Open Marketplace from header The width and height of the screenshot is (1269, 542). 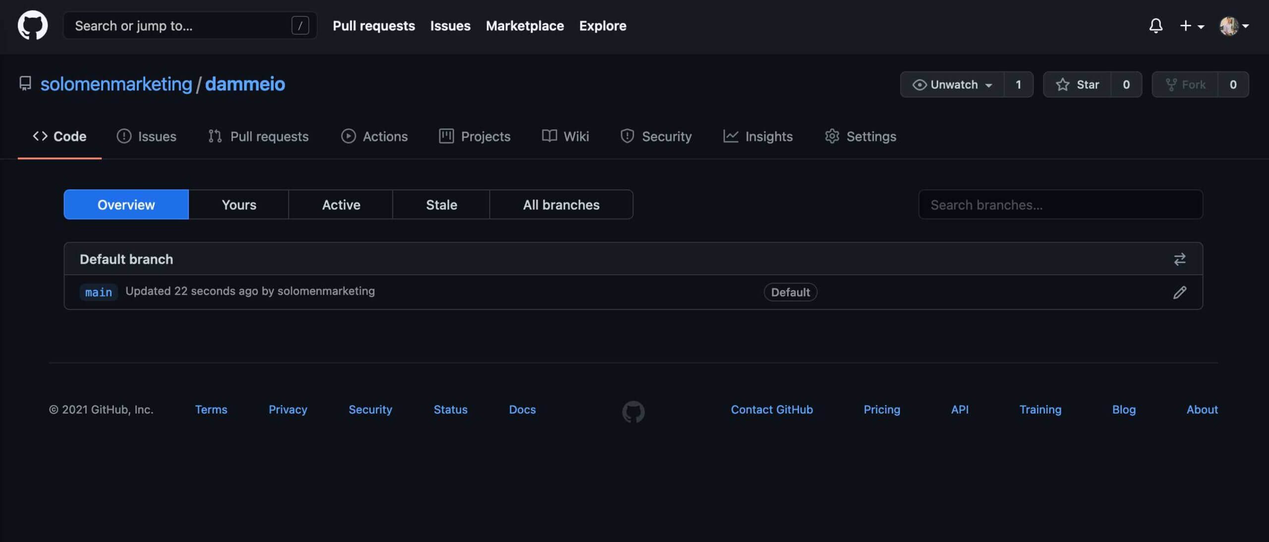click(x=524, y=25)
